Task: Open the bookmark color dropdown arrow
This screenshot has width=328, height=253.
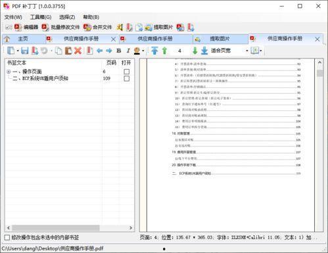Action: [143, 51]
